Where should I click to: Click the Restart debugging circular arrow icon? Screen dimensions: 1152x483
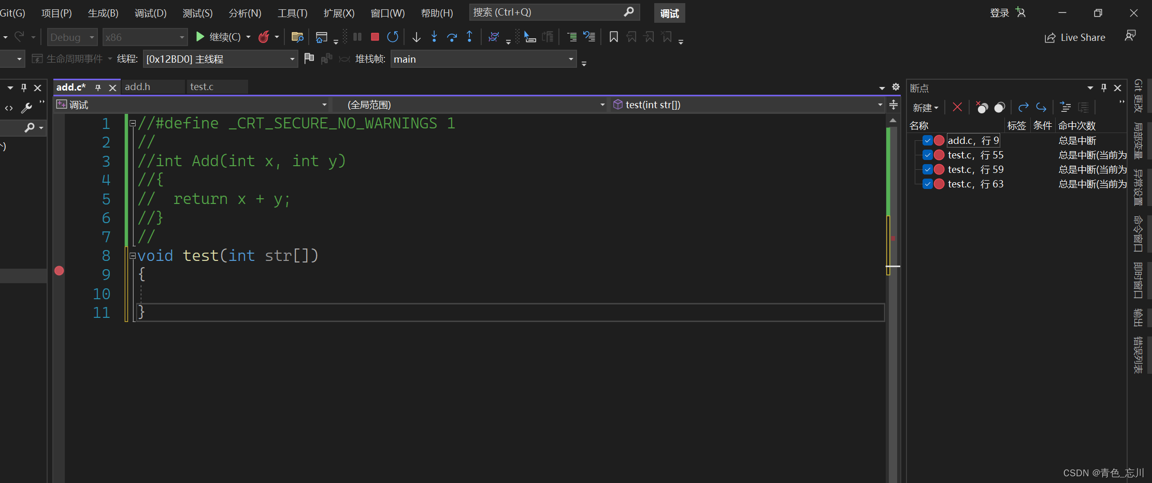pyautogui.click(x=393, y=37)
